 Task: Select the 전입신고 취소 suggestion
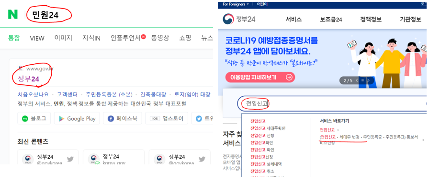coord(262,171)
